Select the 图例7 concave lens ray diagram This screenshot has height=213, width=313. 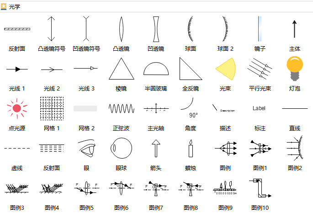[x=156, y=188]
